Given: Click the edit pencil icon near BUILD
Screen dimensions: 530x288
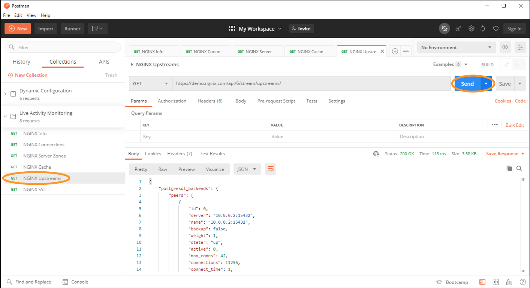Looking at the screenshot, I should (506, 64).
